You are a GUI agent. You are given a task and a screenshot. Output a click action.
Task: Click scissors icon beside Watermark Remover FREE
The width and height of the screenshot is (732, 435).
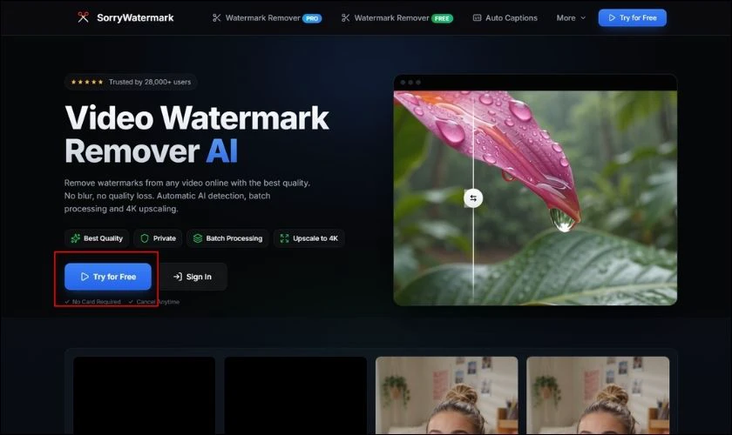click(345, 17)
